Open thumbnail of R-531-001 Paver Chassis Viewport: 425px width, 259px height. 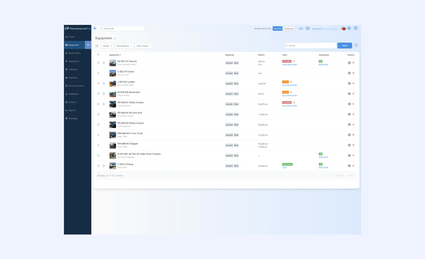pos(113,155)
